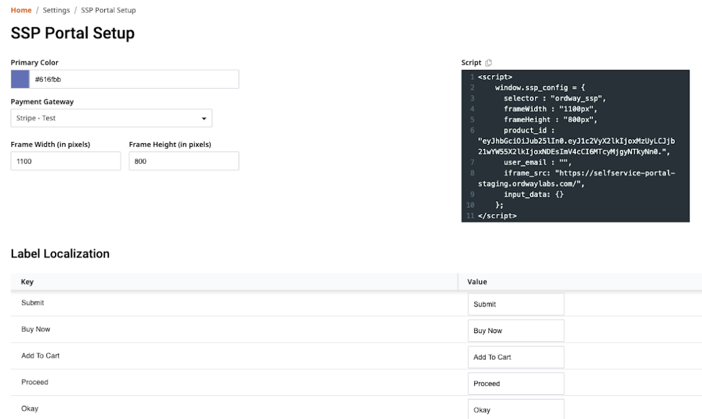This screenshot has width=702, height=419.
Task: Click the Primary Color label
Action: click(x=34, y=63)
